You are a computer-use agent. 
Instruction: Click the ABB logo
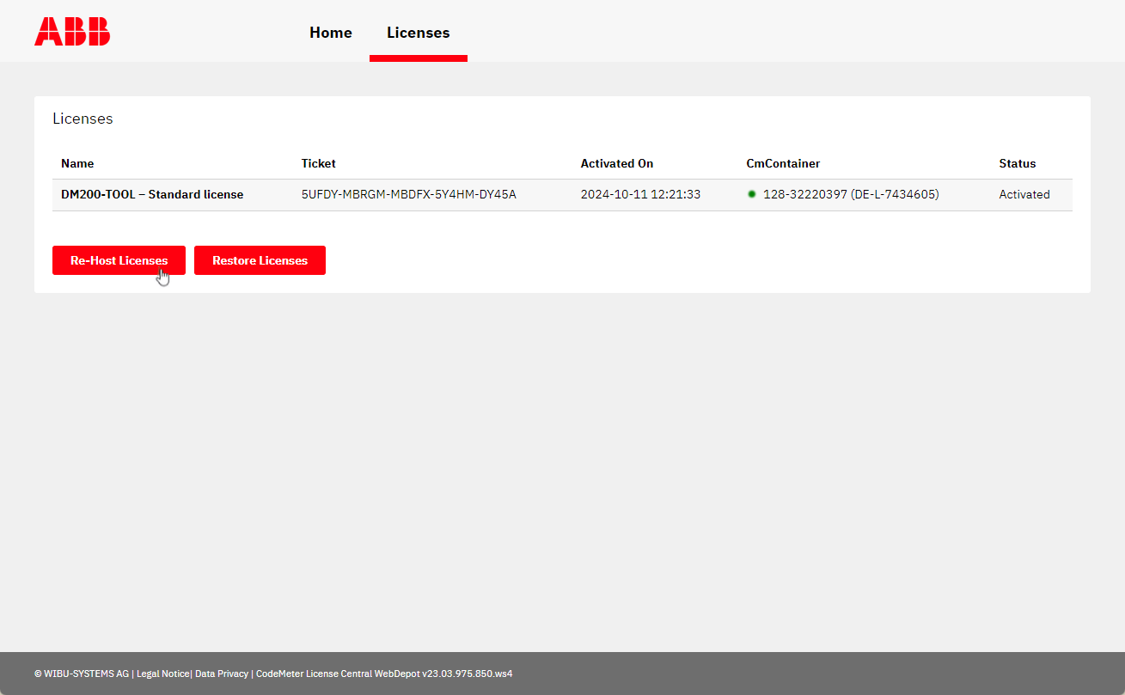[x=72, y=32]
